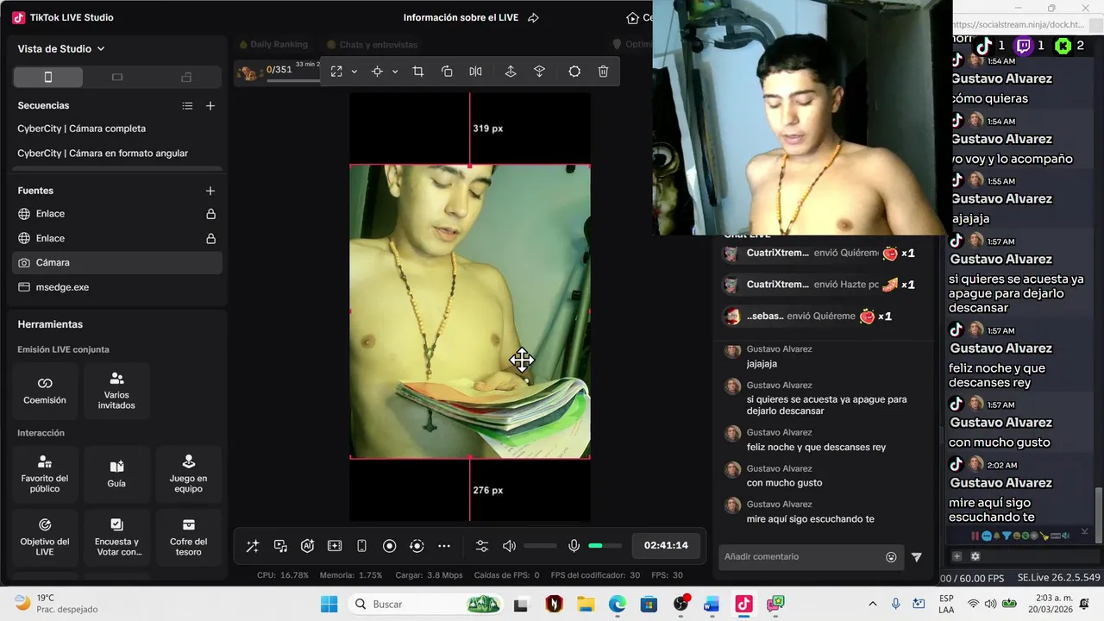Share Información sobre el LIVE arrow icon
Image resolution: width=1104 pixels, height=621 pixels.
coord(533,18)
